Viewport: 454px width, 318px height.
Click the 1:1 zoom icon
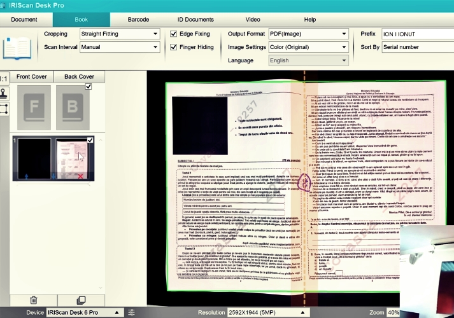tap(4, 78)
